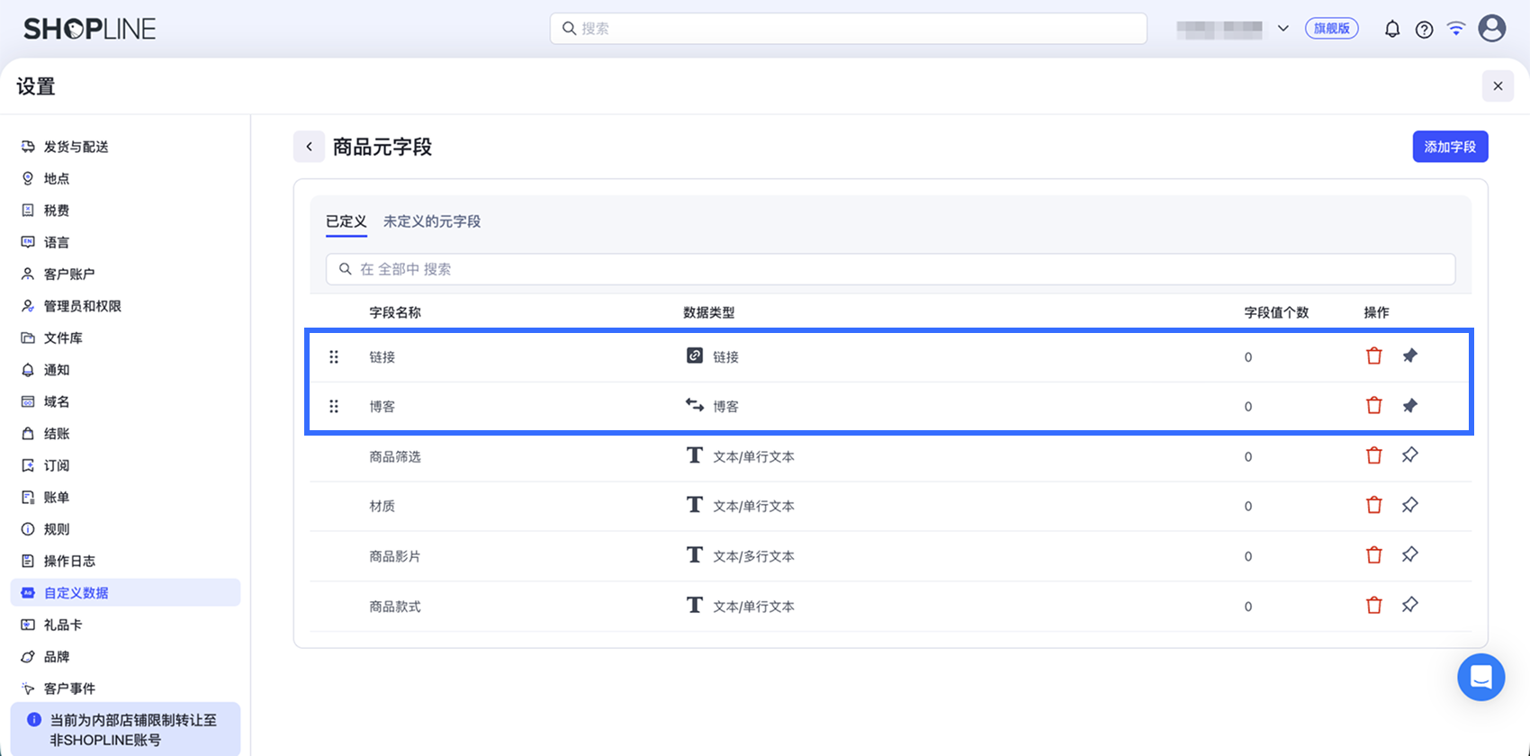The image size is (1530, 756).
Task: Delete the 博客 field using trash icon
Action: point(1373,406)
